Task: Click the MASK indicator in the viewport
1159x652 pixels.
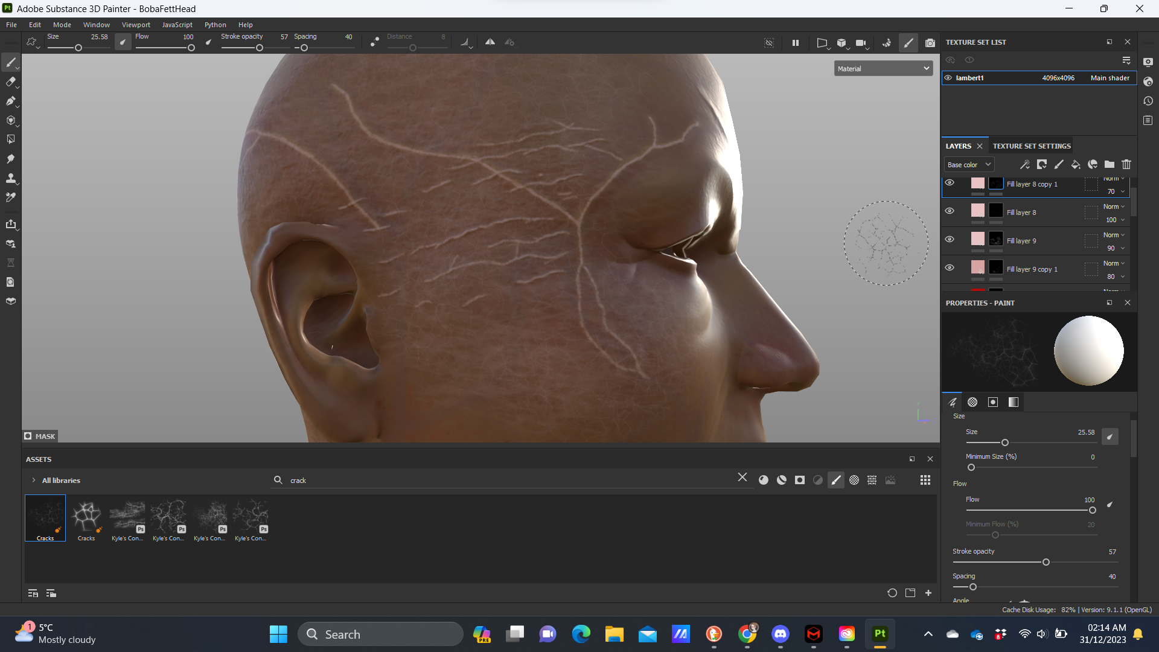Action: [40, 436]
